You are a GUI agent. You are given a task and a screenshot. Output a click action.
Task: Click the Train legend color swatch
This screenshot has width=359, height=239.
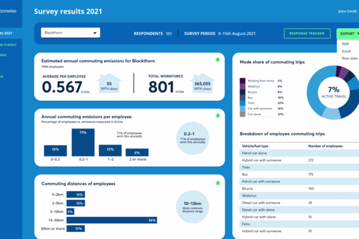click(x=242, y=103)
